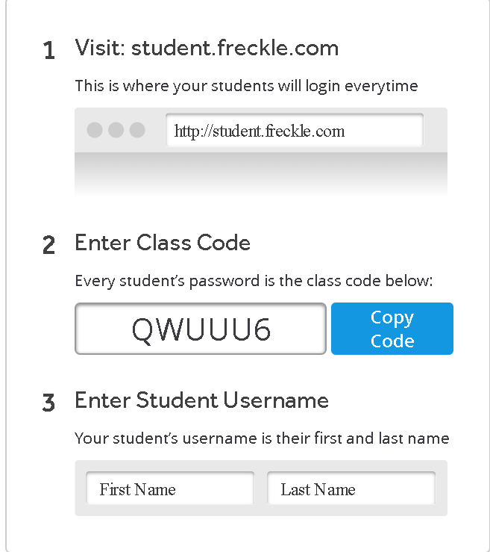
Task: Click the http://student.freckle.com address bar
Action: (295, 130)
